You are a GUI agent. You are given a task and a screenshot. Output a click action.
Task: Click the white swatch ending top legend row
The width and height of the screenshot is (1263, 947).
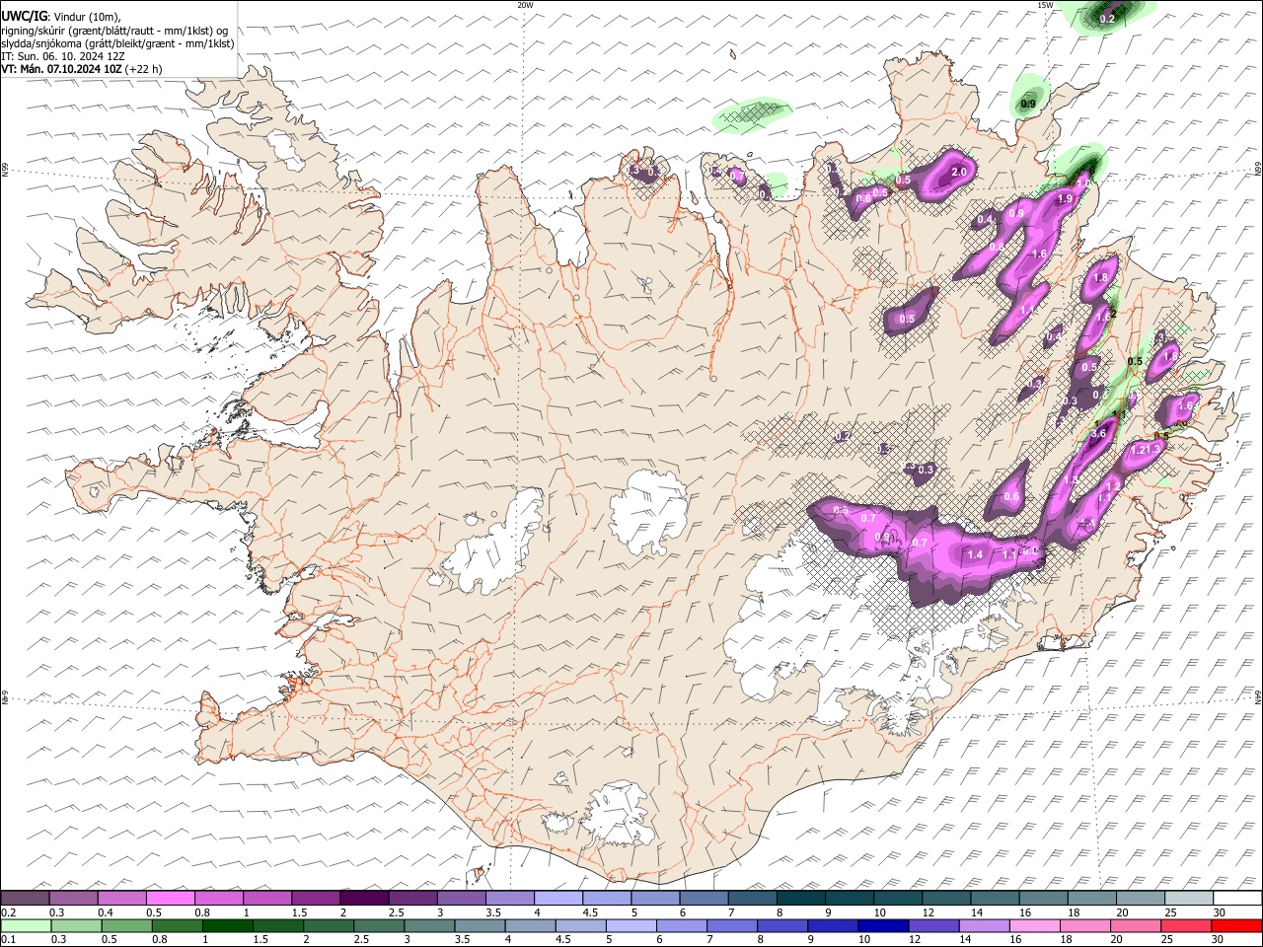[x=1235, y=898]
